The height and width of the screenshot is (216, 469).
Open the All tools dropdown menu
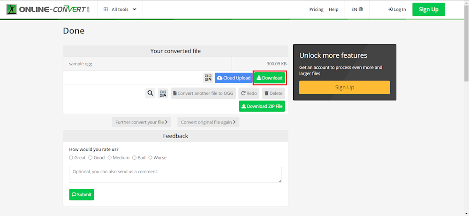tap(120, 9)
